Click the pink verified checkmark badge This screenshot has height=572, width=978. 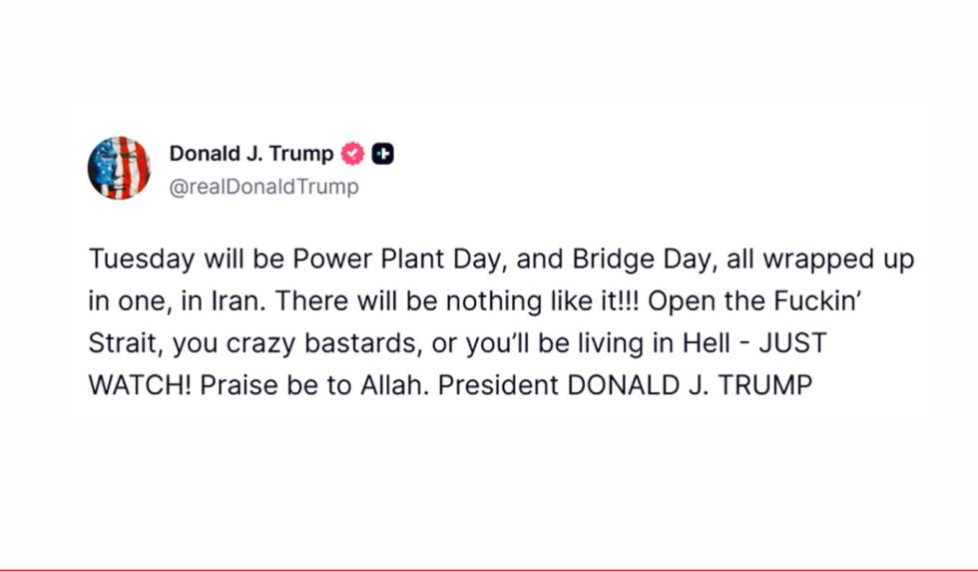352,154
